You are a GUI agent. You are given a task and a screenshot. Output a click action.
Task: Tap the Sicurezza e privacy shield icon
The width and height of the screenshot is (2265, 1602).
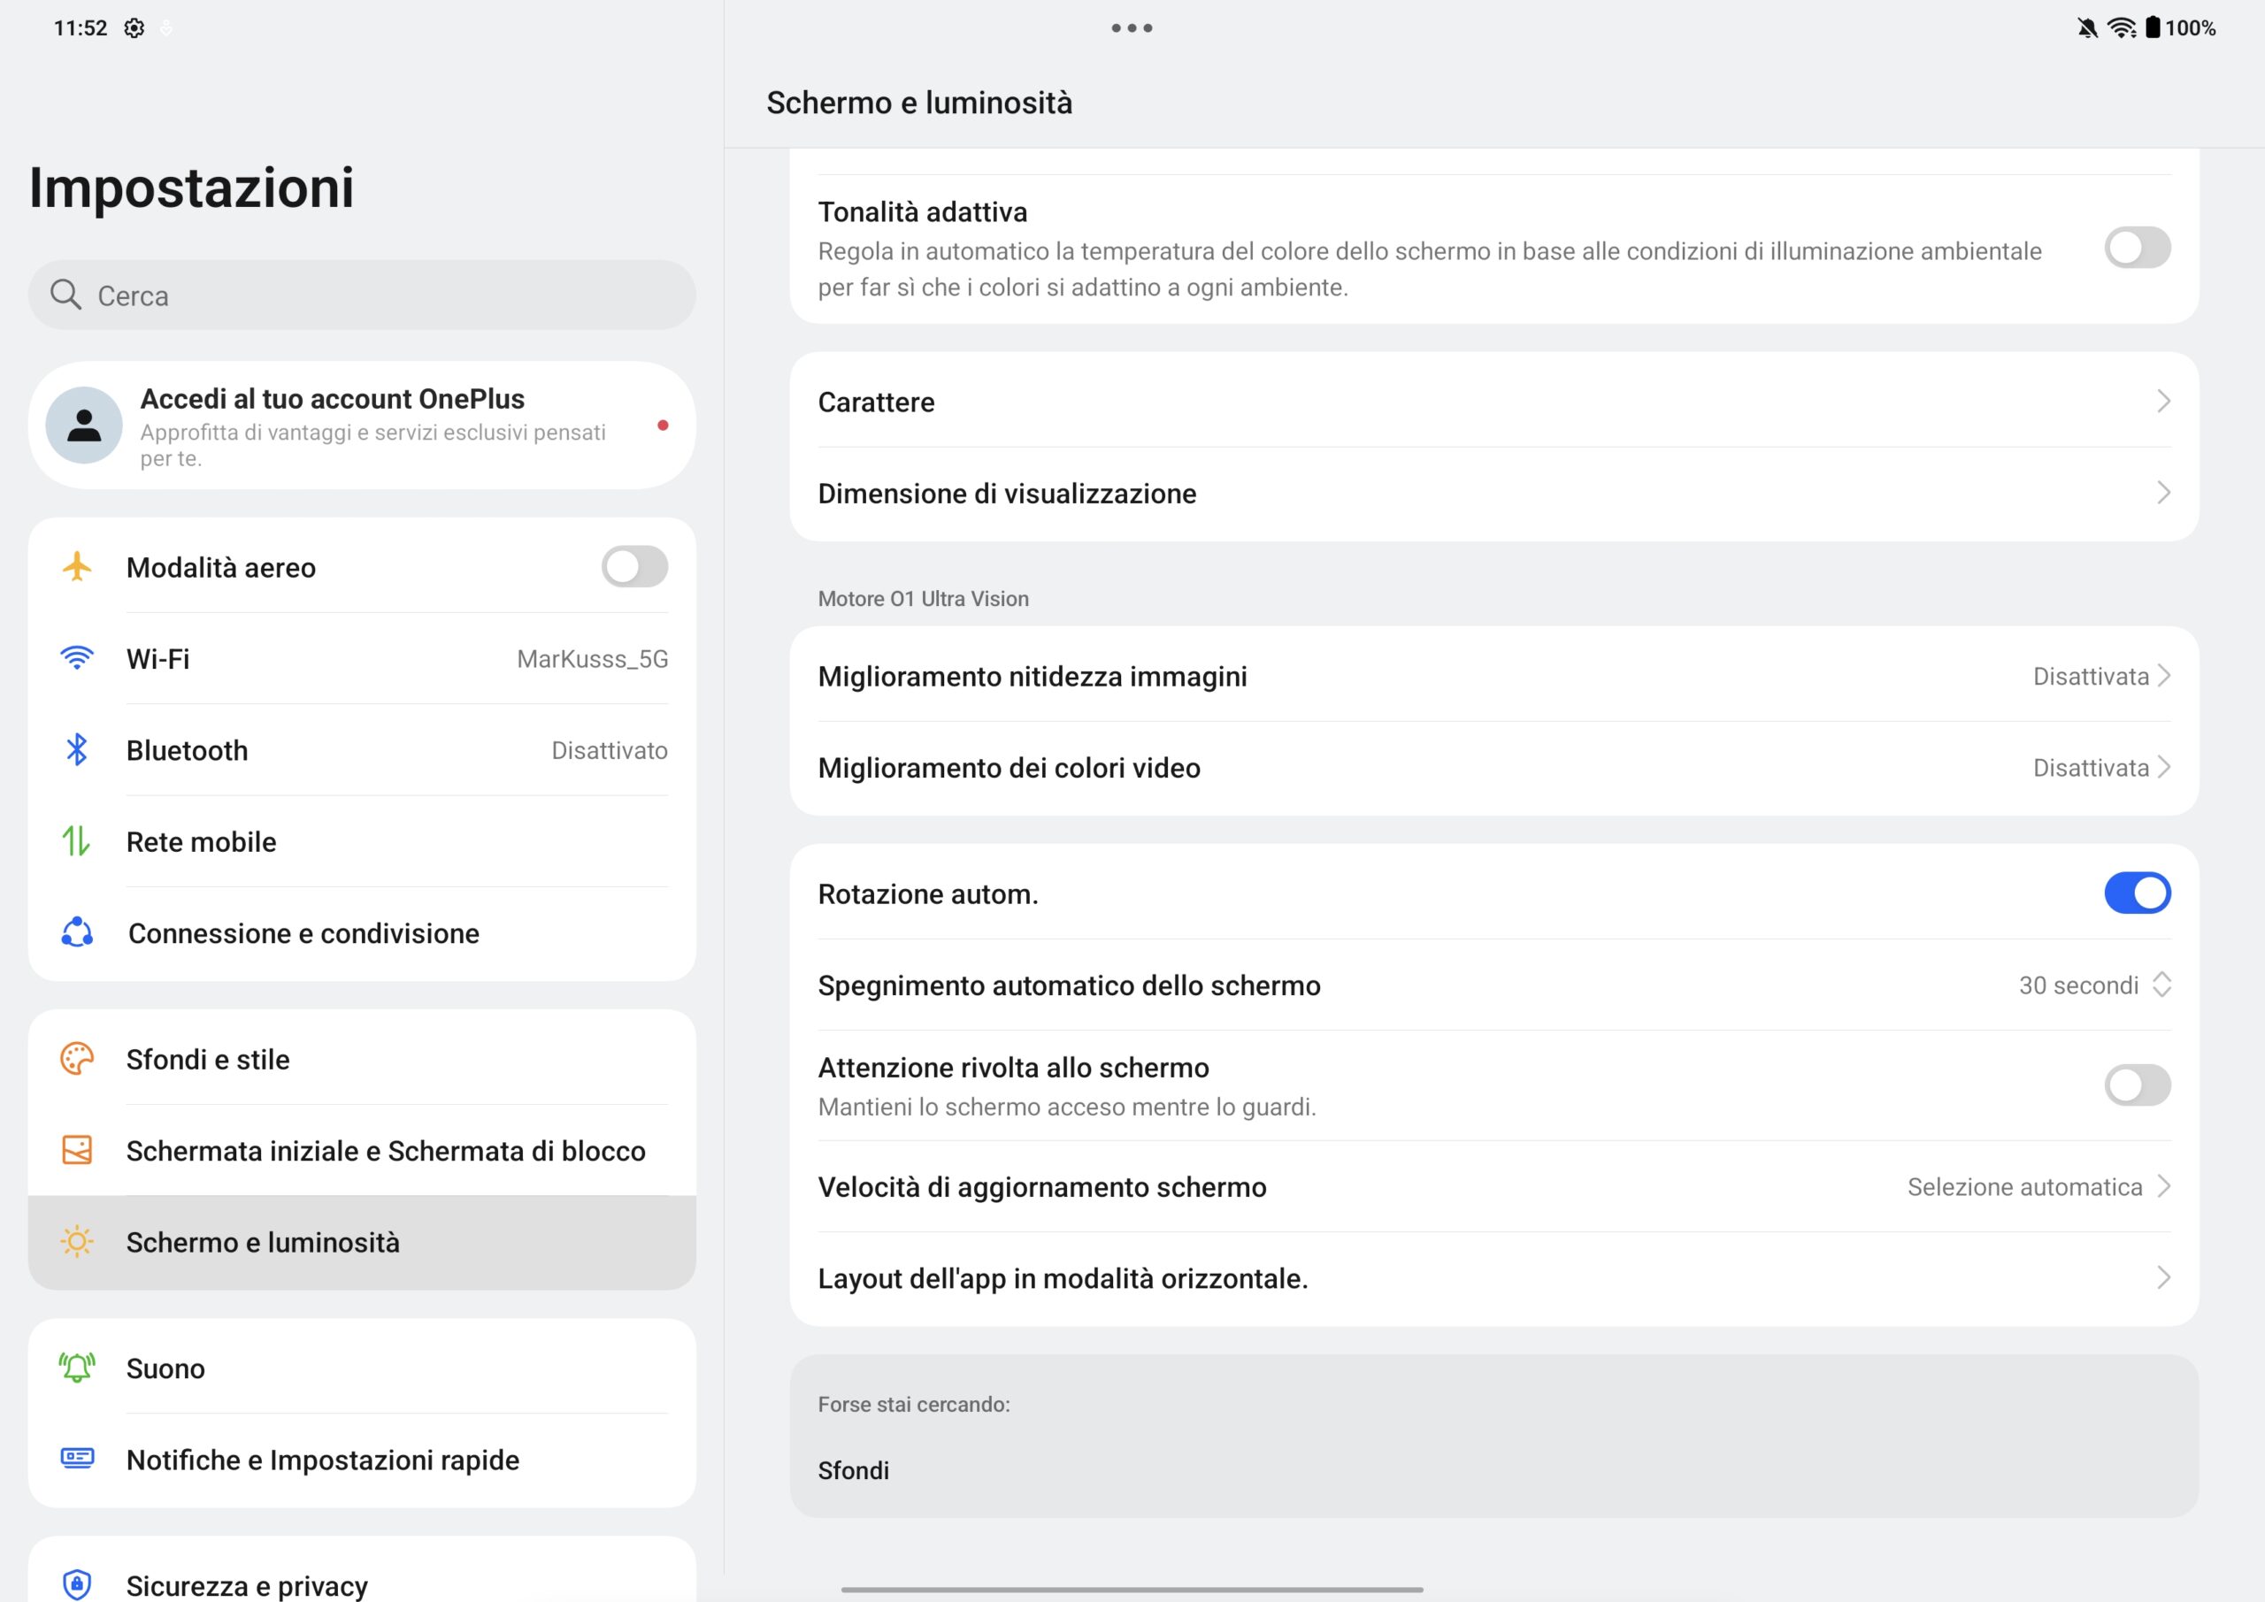tap(77, 1584)
